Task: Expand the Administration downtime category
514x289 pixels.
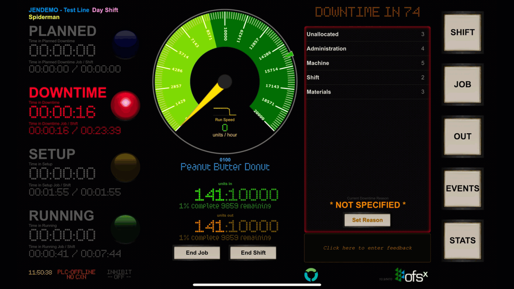Action: pos(367,49)
